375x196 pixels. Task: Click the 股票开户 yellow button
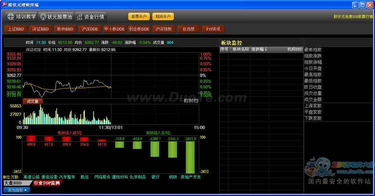point(139,16)
